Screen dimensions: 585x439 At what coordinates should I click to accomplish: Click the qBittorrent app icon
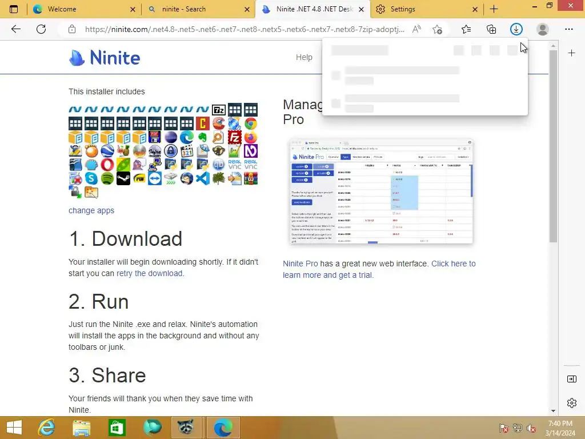click(x=219, y=165)
